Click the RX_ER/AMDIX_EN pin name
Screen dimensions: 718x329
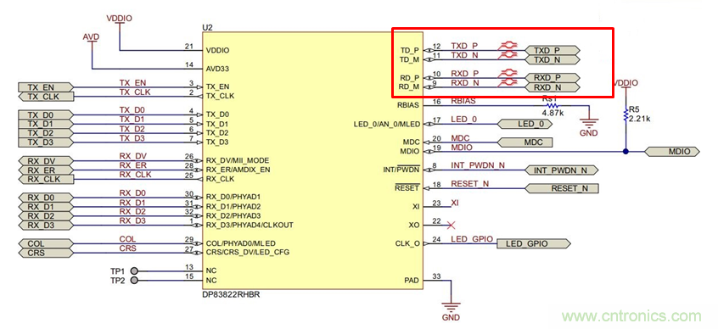point(238,170)
